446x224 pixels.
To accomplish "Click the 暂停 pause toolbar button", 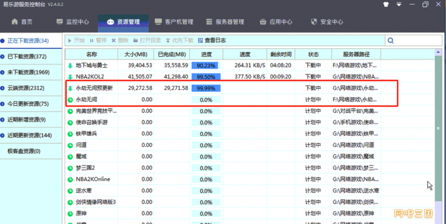I will pos(98,41).
